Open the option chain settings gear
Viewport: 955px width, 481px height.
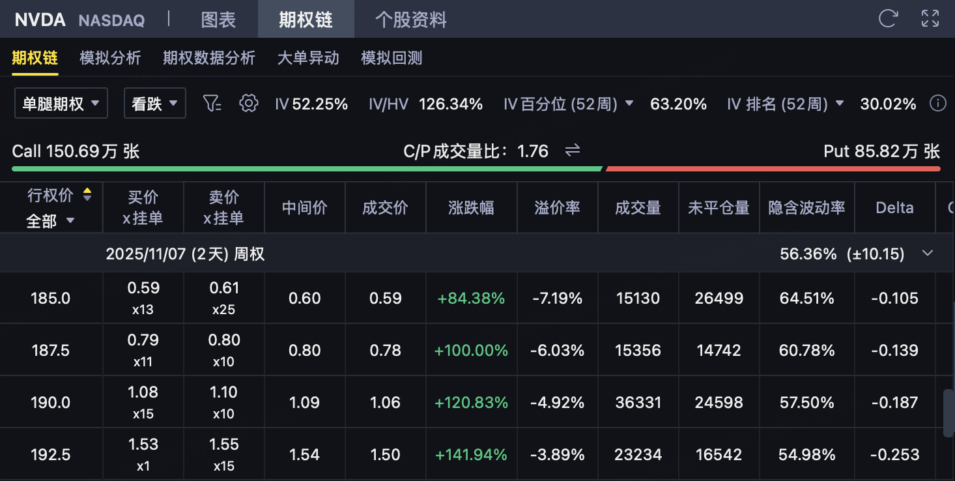248,103
